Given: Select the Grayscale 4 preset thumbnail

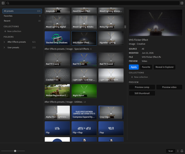Looking at the screenshot, I should [57, 11].
